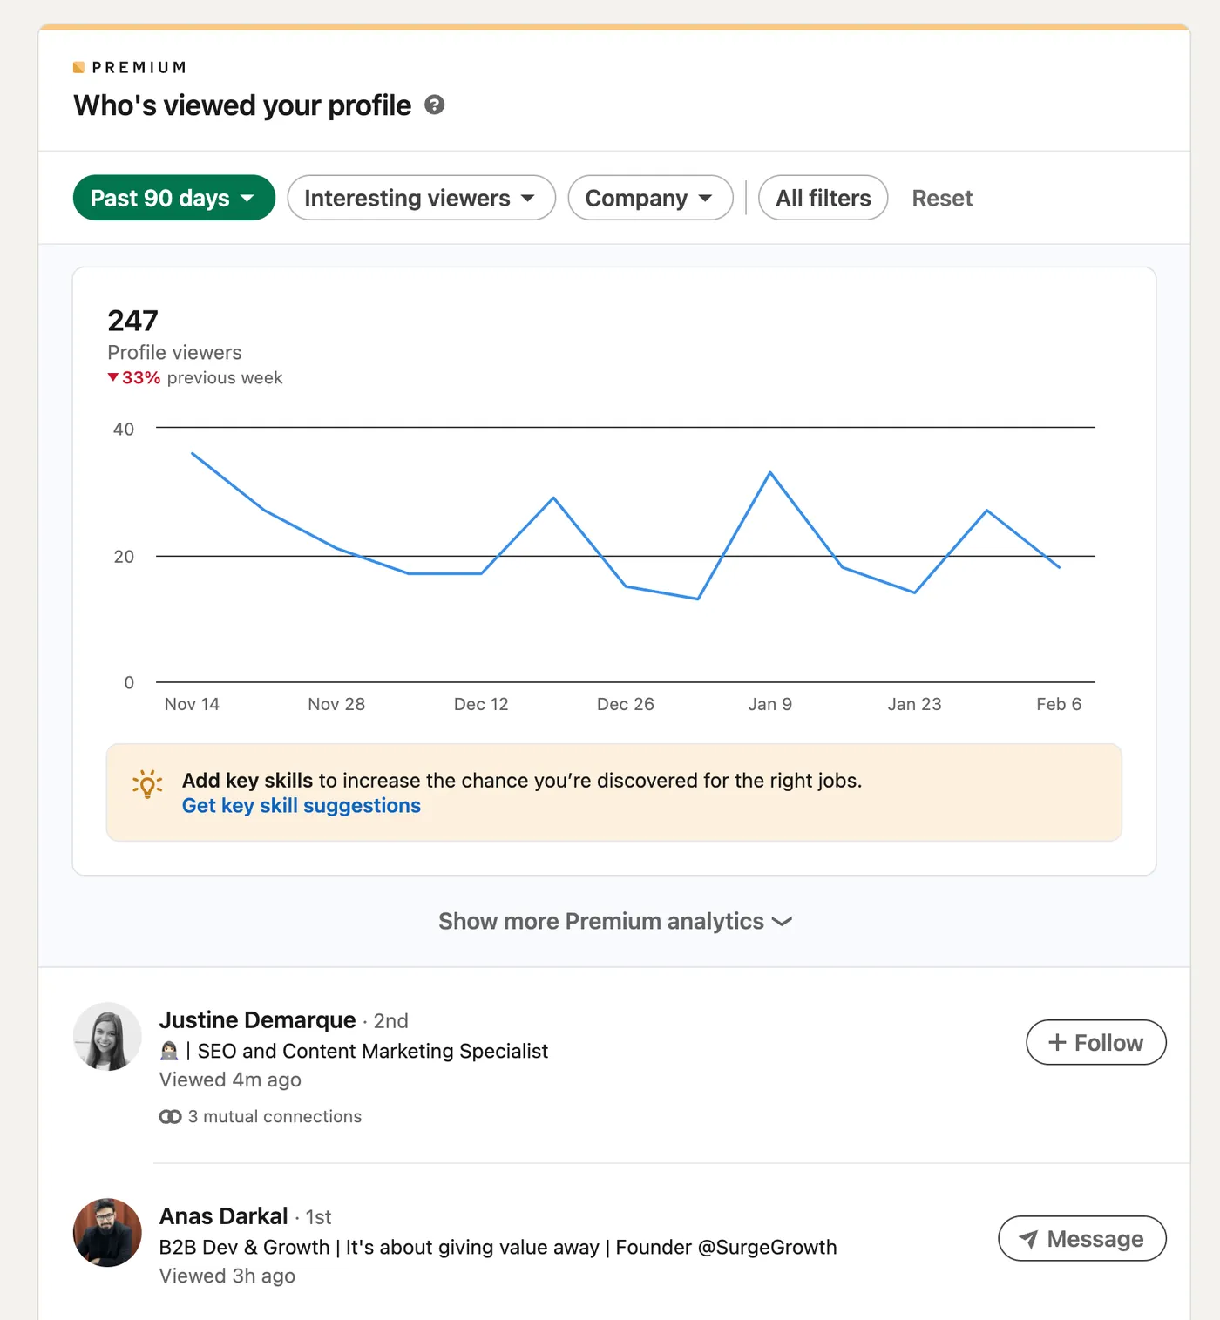Click the Nov 14 axis label
This screenshot has width=1220, height=1320.
point(192,704)
